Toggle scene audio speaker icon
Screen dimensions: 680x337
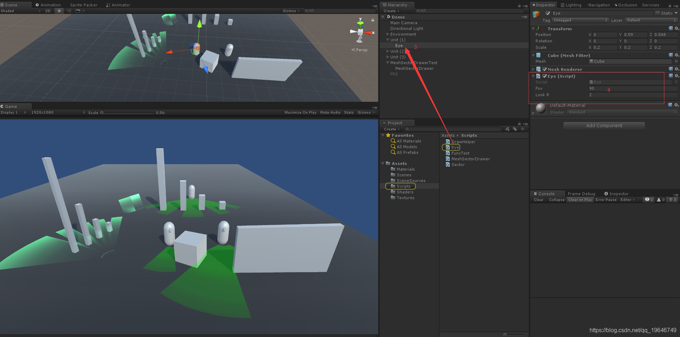(69, 11)
